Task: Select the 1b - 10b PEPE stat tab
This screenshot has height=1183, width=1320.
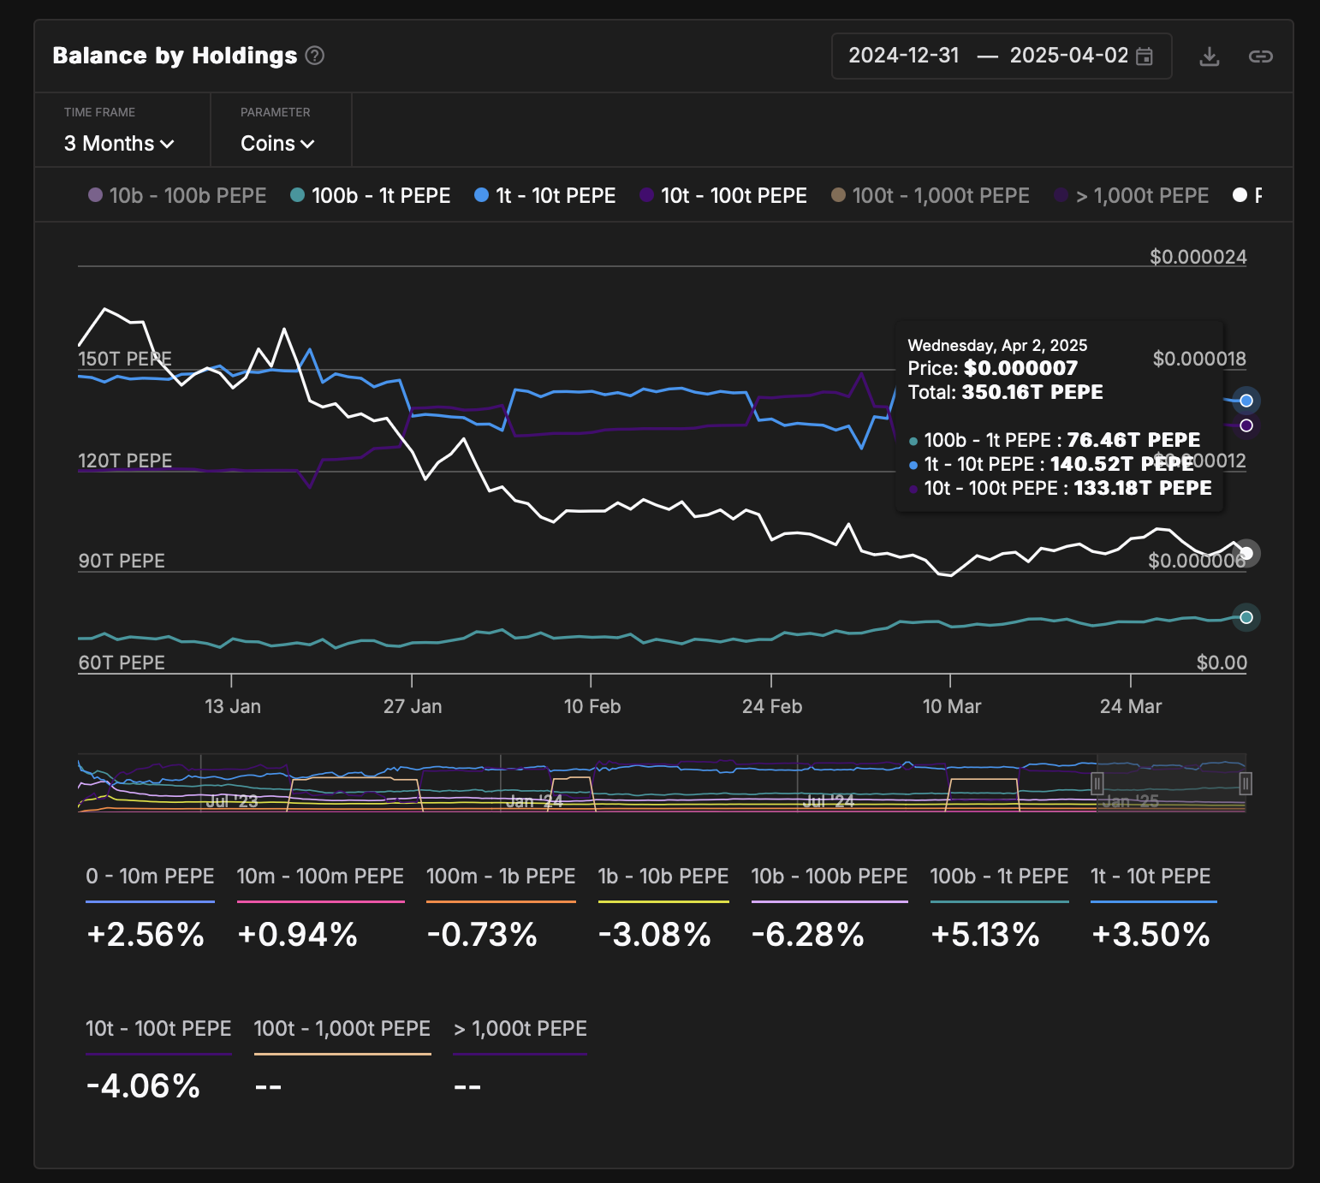Action: pos(663,877)
